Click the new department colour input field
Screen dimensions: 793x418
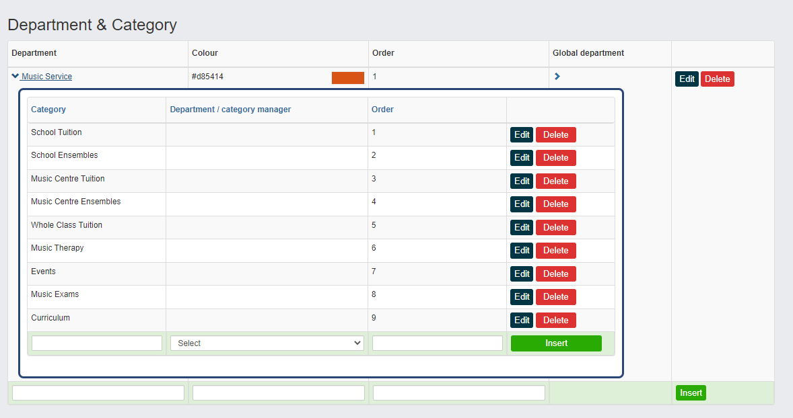pyautogui.click(x=279, y=392)
